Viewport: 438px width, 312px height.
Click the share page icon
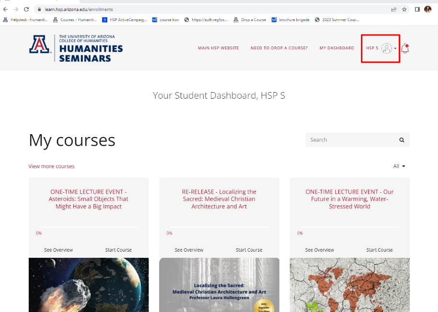[x=394, y=10]
